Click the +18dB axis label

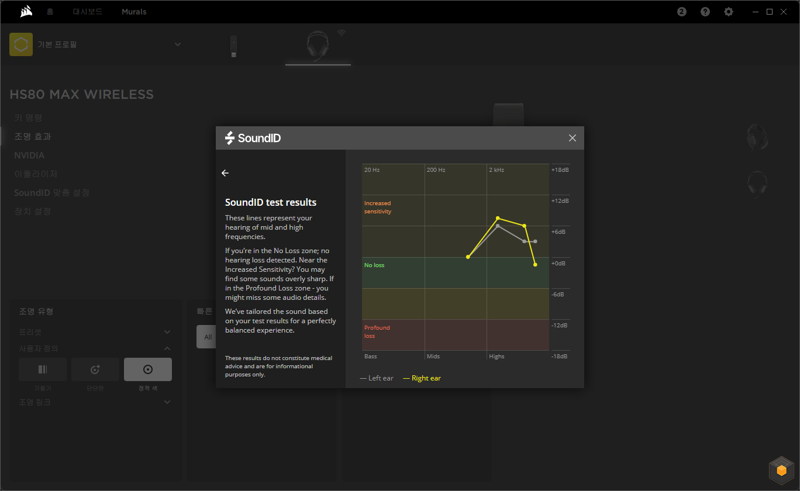(x=560, y=170)
